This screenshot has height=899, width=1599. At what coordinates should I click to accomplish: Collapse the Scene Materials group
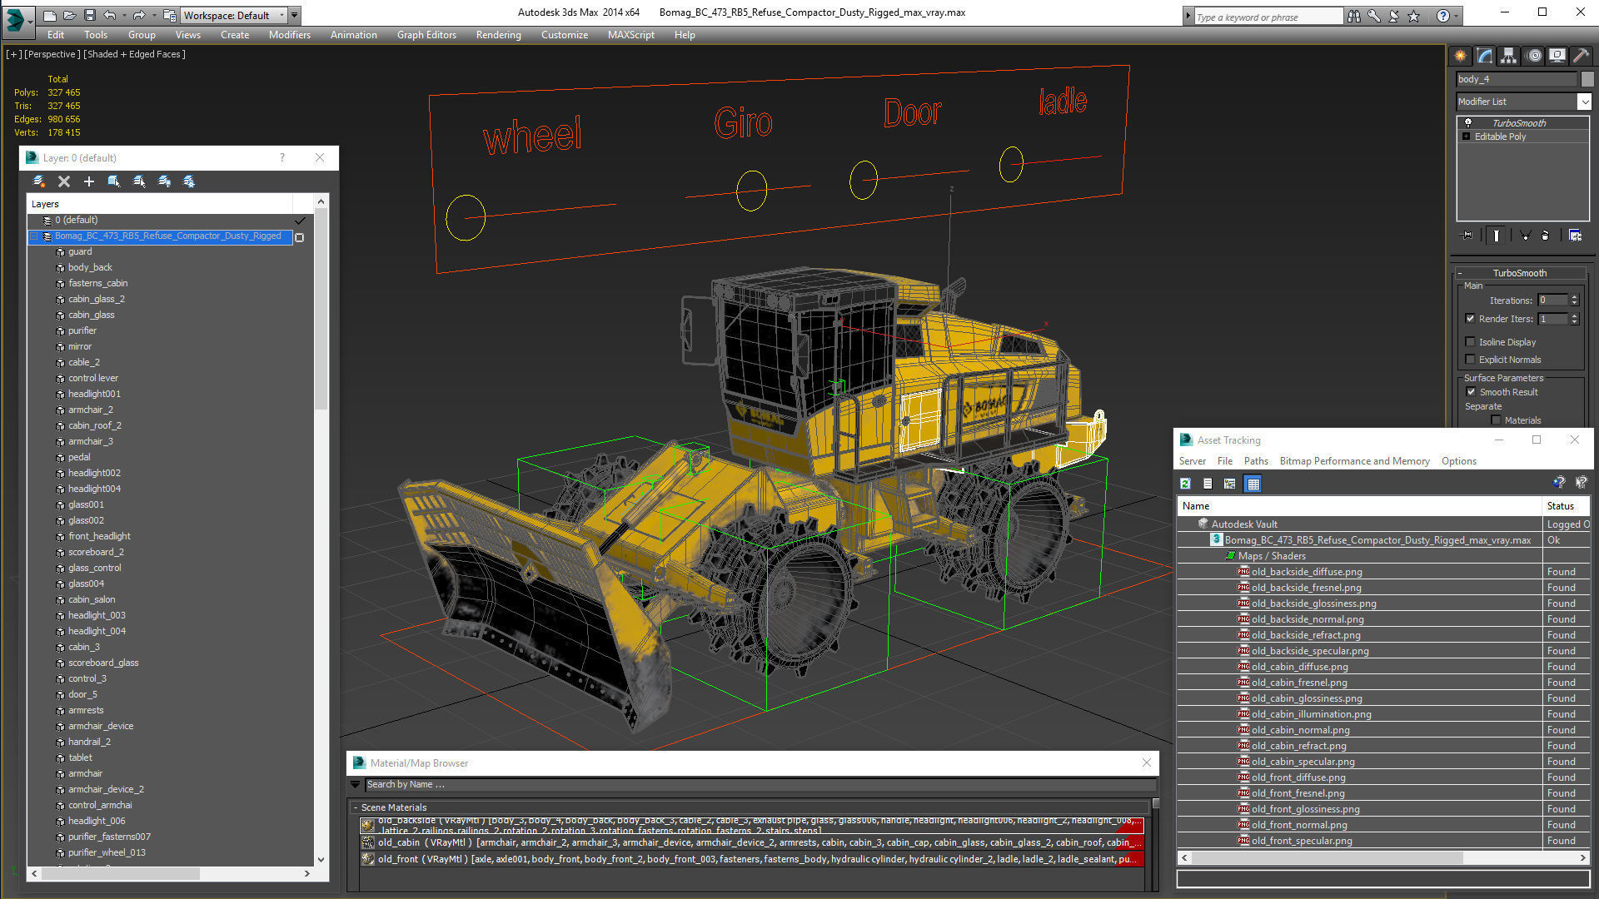356,807
